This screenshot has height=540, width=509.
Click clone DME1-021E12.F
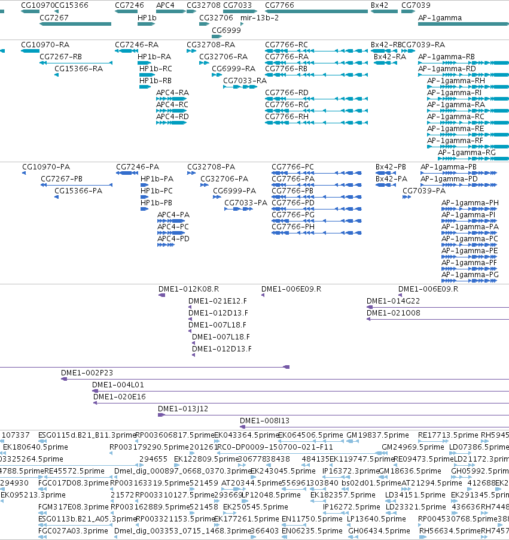tap(218, 301)
